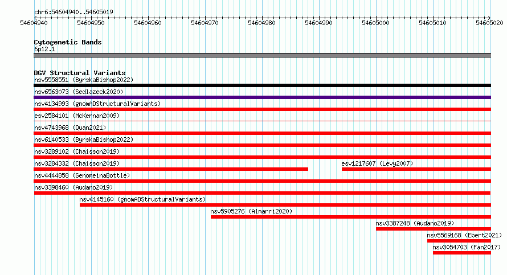The width and height of the screenshot is (507, 275).
Task: Click the gray 6p12.1 cytogenetic band bar
Action: tap(262, 55)
